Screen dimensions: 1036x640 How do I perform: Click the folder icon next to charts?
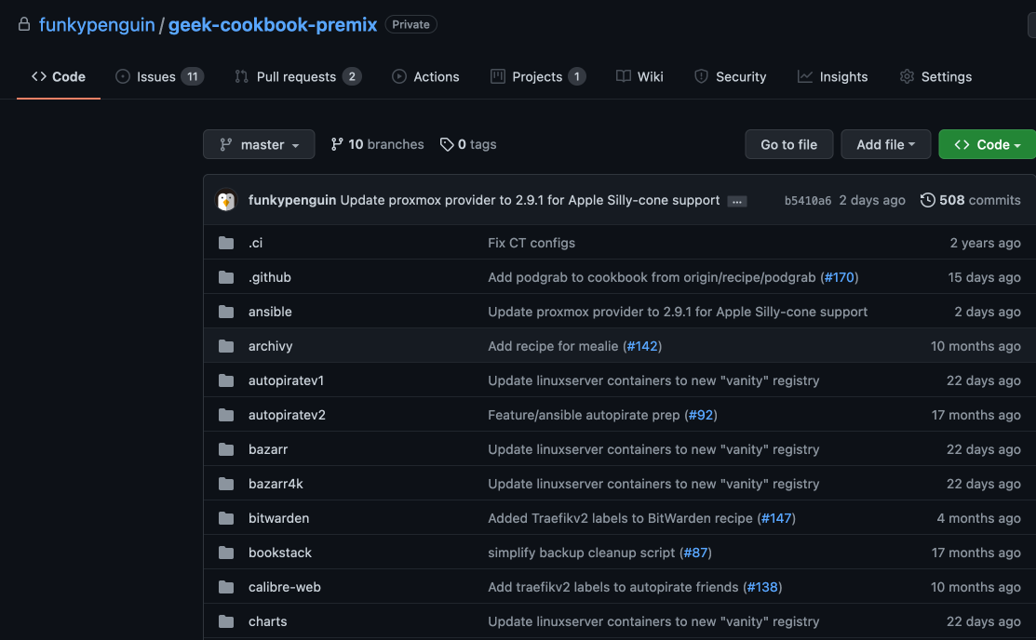pos(226,621)
